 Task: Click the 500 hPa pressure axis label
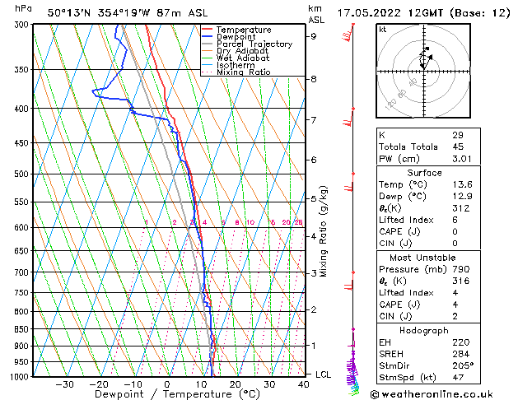(x=23, y=174)
